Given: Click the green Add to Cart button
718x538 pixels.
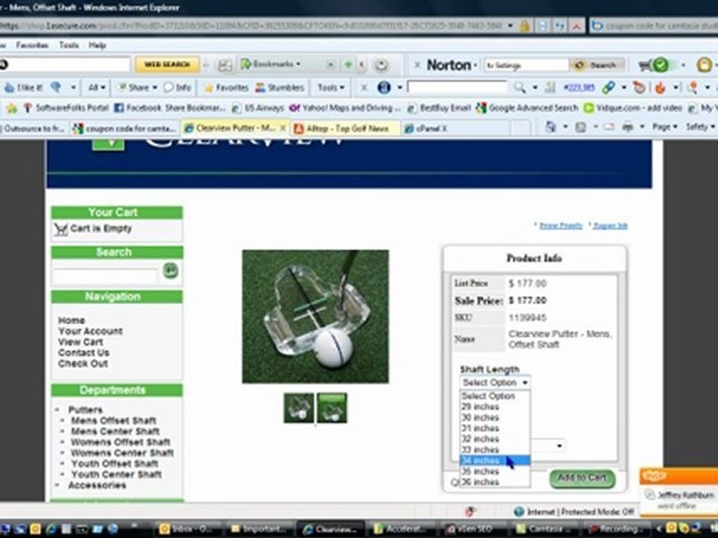Looking at the screenshot, I should [x=582, y=478].
